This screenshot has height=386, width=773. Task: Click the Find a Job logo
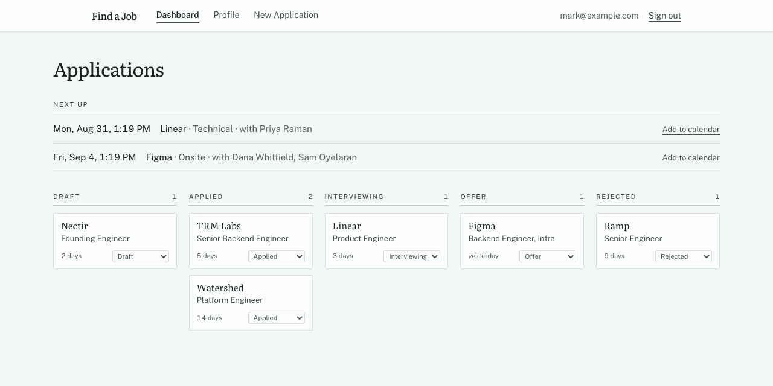click(x=115, y=16)
